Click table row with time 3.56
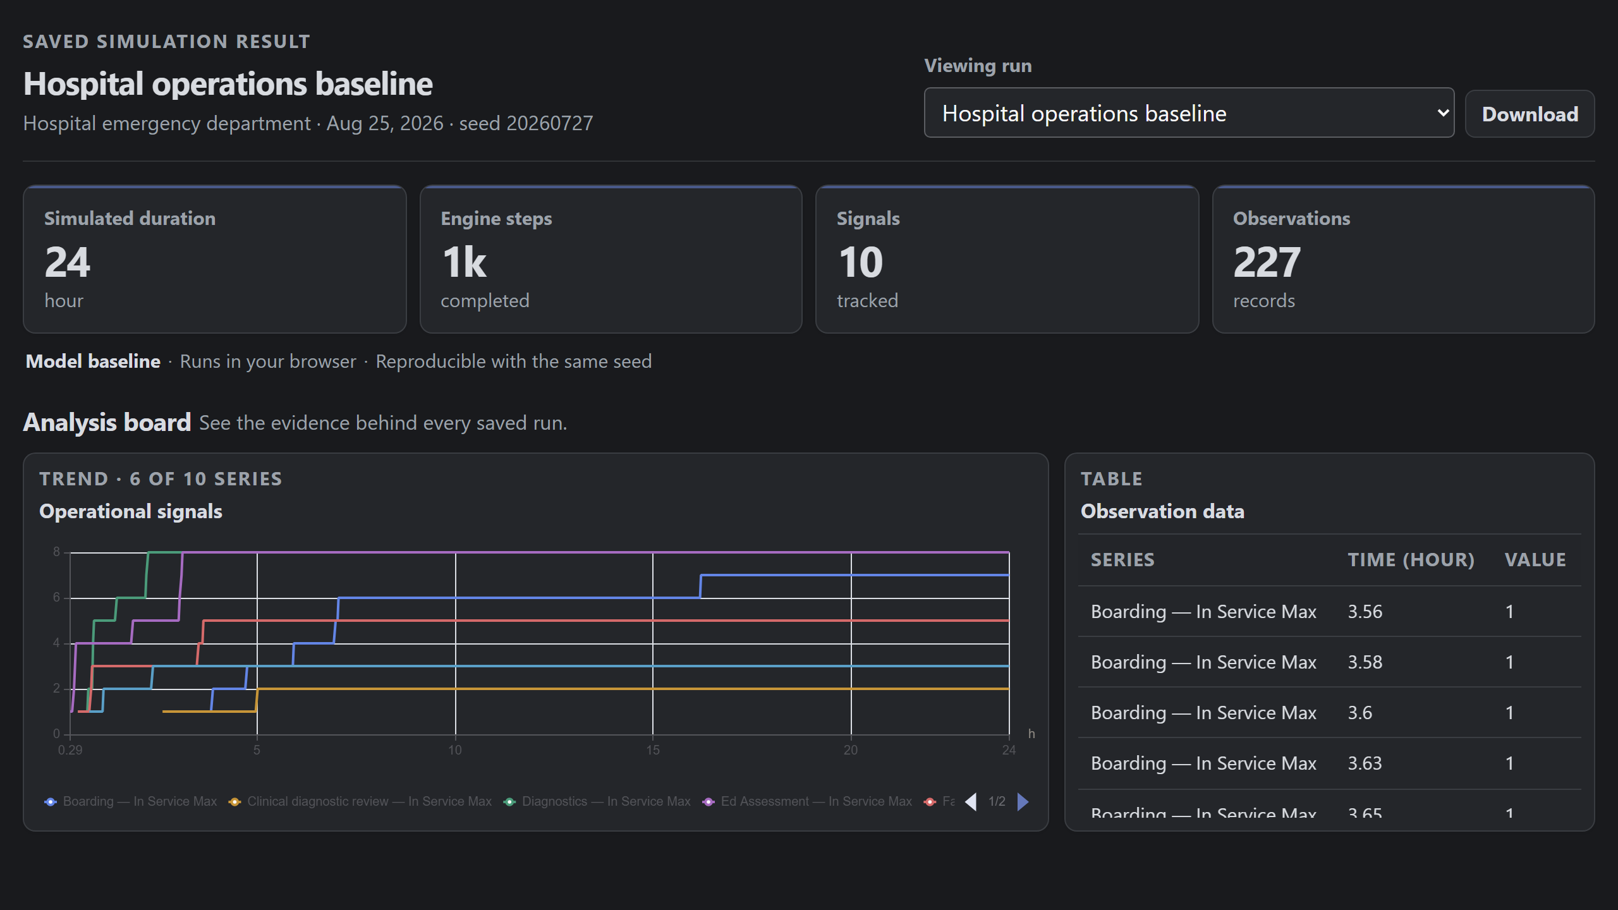Screen dimensions: 1618x910 pos(1330,612)
